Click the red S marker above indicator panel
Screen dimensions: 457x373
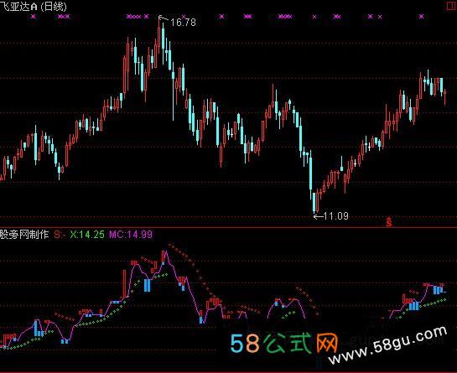[x=389, y=222]
